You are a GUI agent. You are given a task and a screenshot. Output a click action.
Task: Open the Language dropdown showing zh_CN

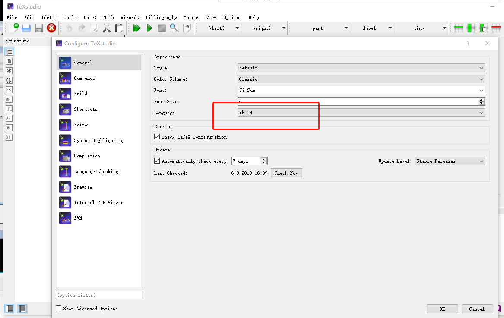[x=361, y=113]
